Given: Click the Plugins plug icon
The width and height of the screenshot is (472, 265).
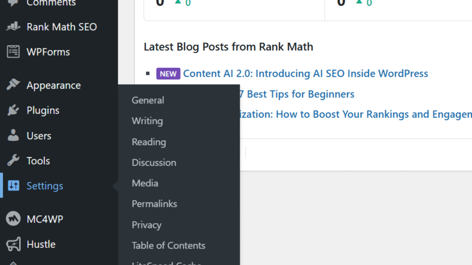Looking at the screenshot, I should click(x=13, y=110).
